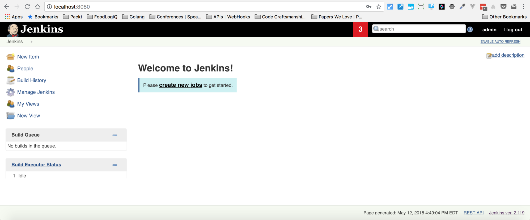Click the admin user link
Image resolution: width=530 pixels, height=220 pixels.
pos(489,29)
